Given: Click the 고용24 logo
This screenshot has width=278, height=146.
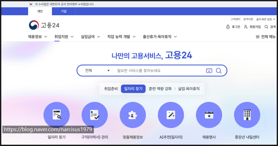Looking at the screenshot, I should coord(44,25).
